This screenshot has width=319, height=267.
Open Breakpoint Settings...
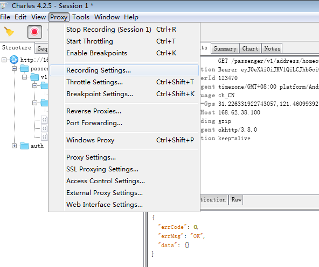(x=124, y=93)
